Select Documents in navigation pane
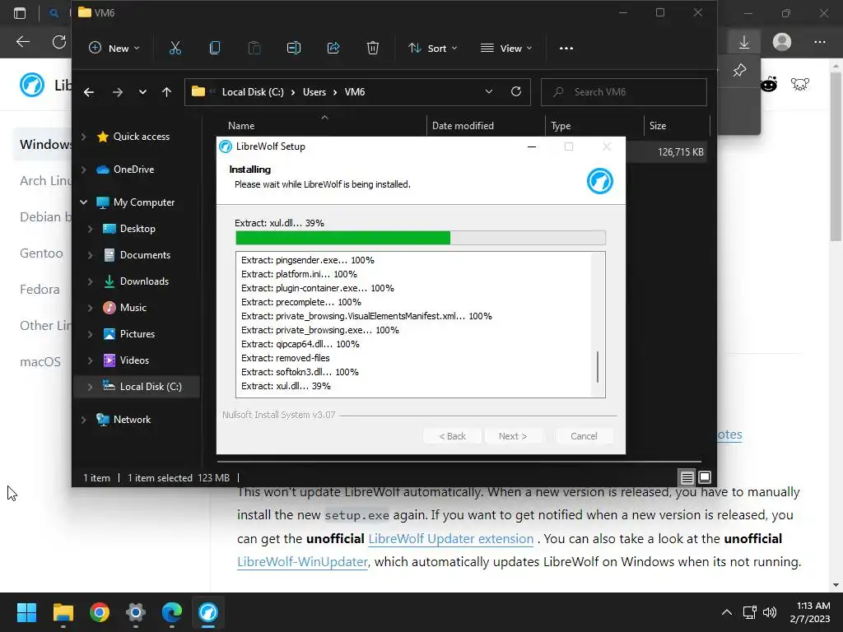 pos(145,255)
